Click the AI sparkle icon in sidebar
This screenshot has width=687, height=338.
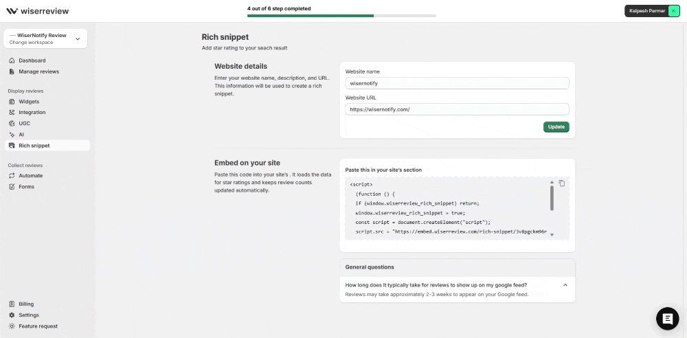12,135
